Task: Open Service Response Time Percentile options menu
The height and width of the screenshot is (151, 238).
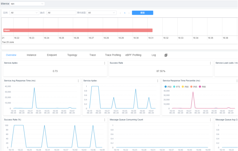Action: point(237,81)
